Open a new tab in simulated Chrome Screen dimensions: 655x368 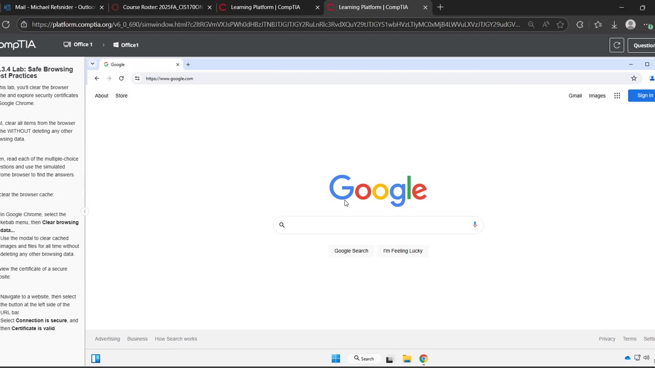click(188, 64)
